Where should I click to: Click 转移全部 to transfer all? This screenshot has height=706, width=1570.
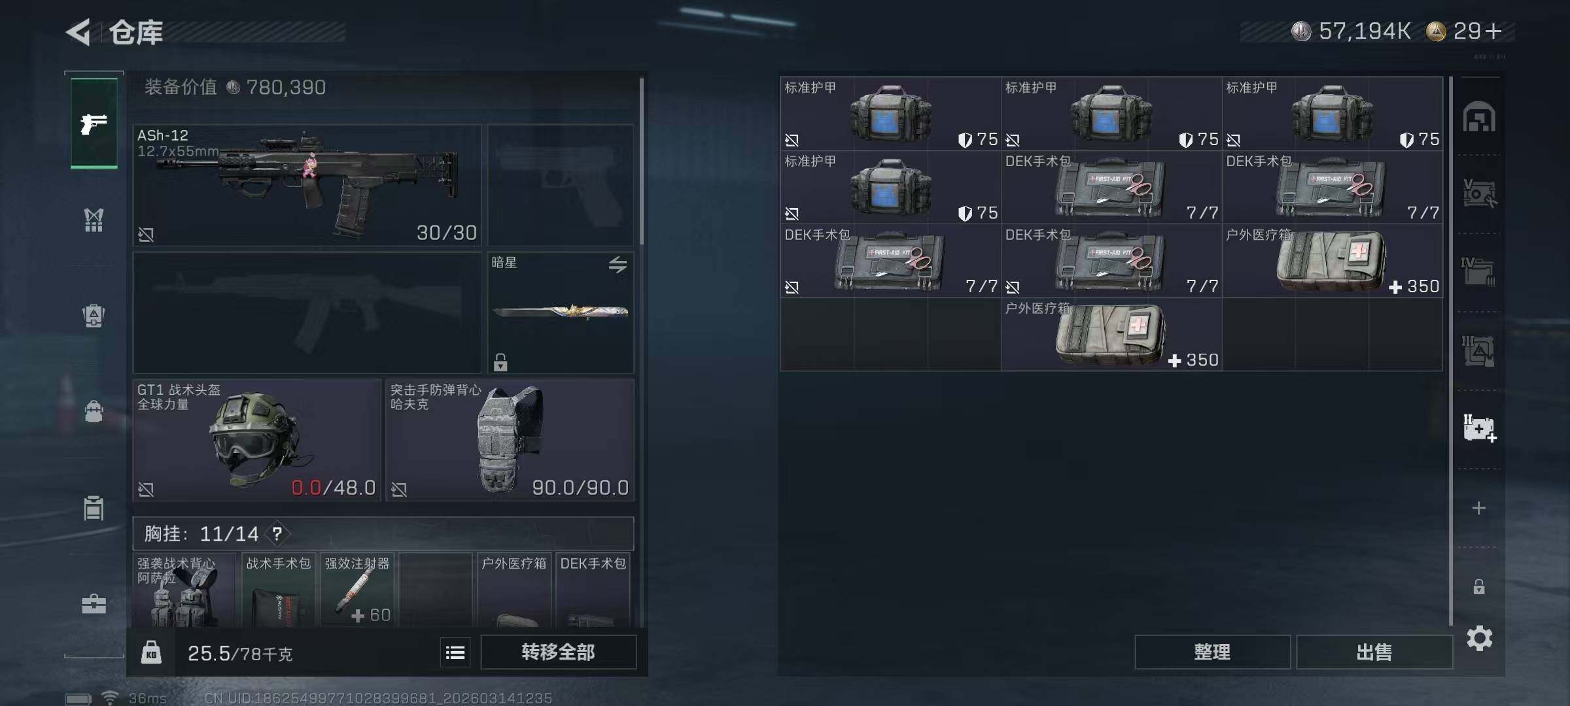(x=558, y=652)
